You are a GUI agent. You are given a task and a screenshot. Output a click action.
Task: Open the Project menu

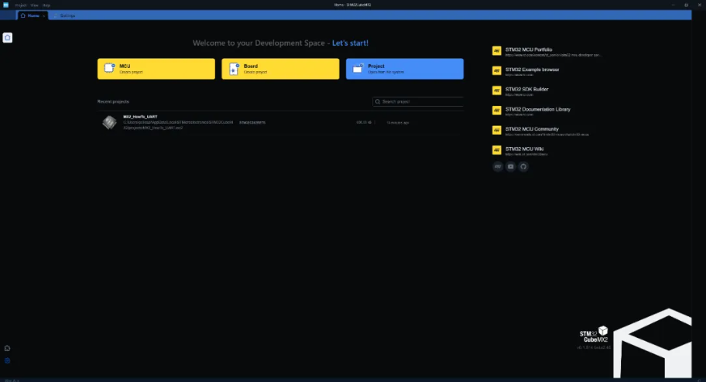pos(21,5)
